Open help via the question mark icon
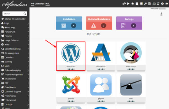This screenshot has height=109, width=169. (163, 4)
